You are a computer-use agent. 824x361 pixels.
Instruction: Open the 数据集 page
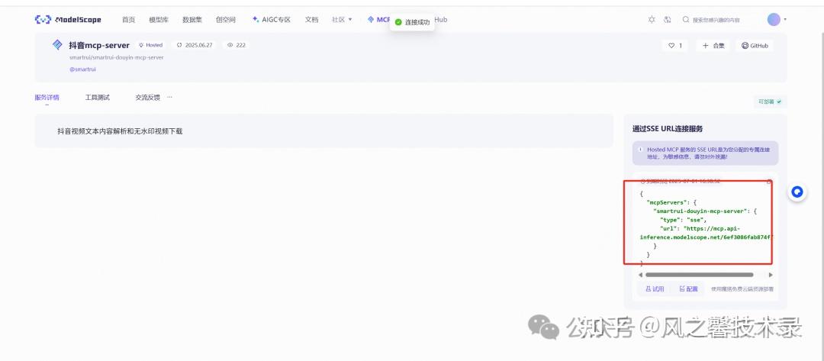click(x=192, y=20)
